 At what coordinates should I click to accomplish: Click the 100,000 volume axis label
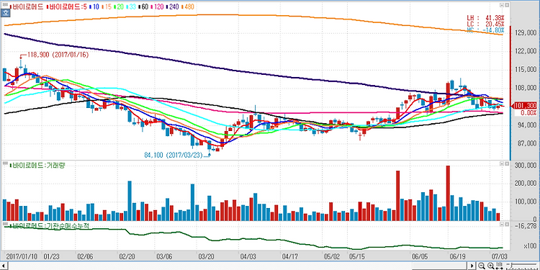pyautogui.click(x=526, y=202)
